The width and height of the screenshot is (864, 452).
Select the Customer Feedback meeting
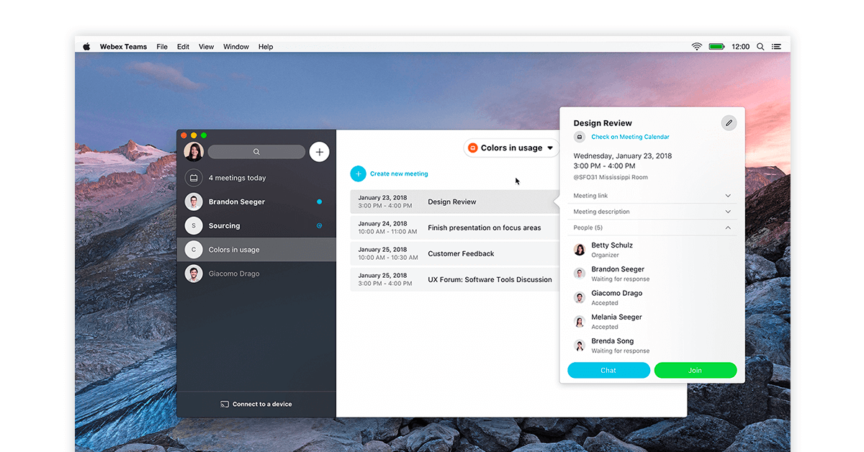(455, 253)
